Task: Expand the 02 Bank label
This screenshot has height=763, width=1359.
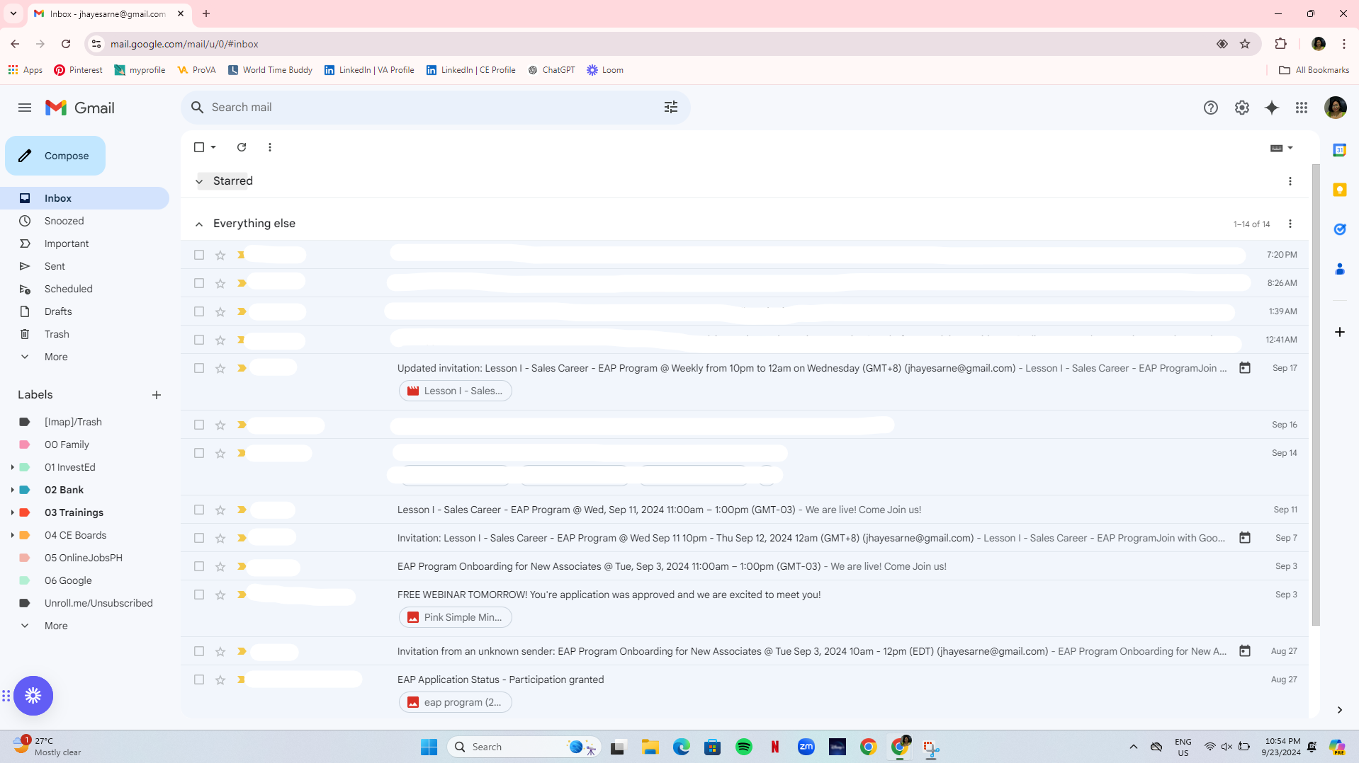Action: coord(12,490)
